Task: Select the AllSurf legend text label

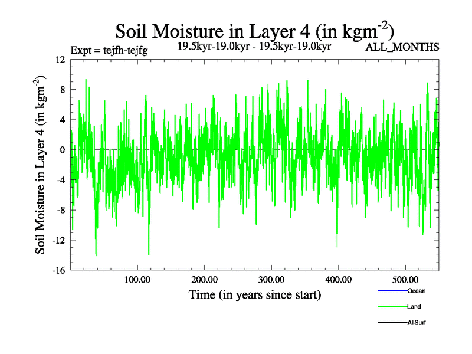Action: [x=417, y=323]
